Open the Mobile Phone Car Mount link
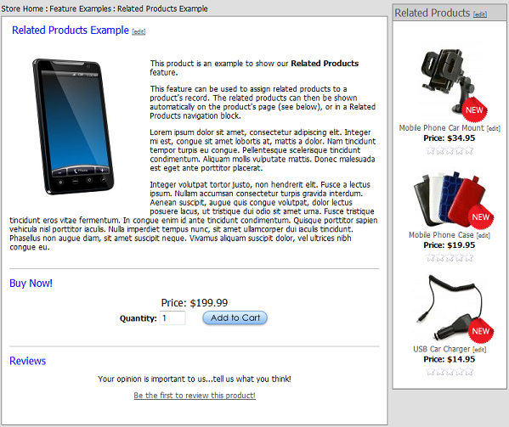509x427 pixels. coord(442,128)
